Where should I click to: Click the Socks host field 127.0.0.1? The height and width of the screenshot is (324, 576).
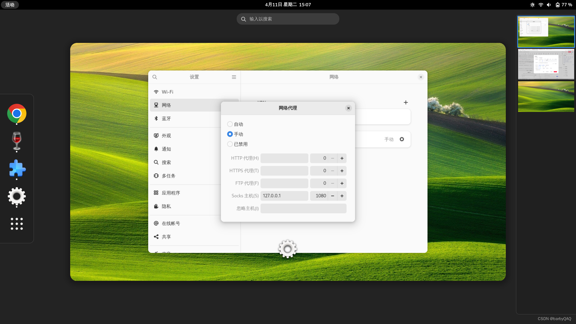(x=284, y=196)
